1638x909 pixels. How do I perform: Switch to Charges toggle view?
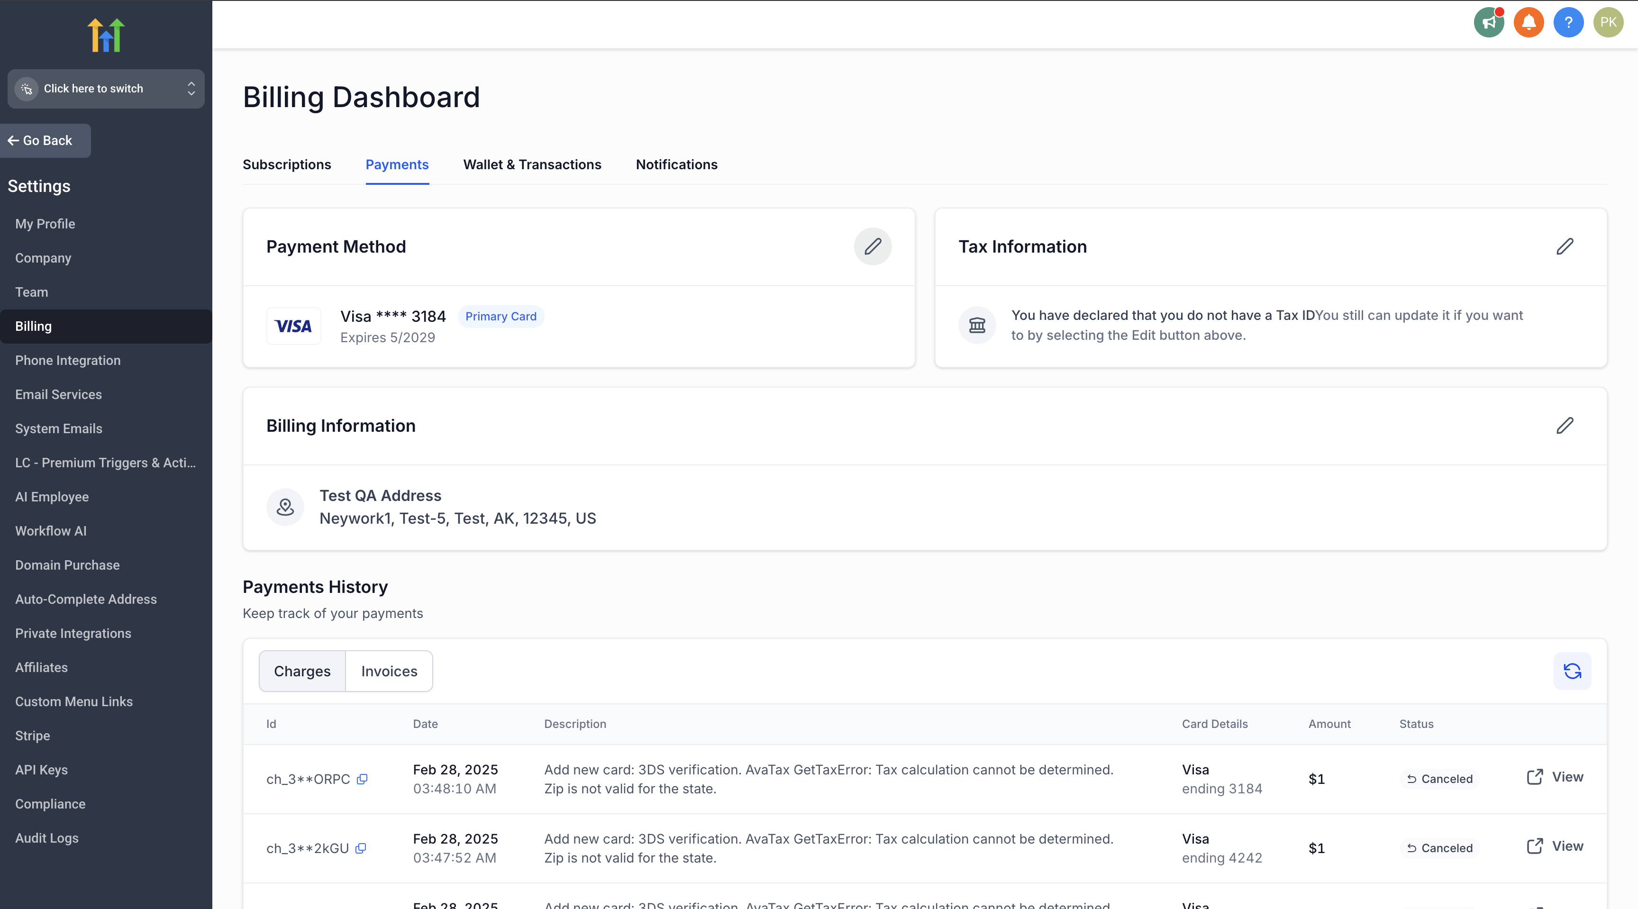coord(302,671)
